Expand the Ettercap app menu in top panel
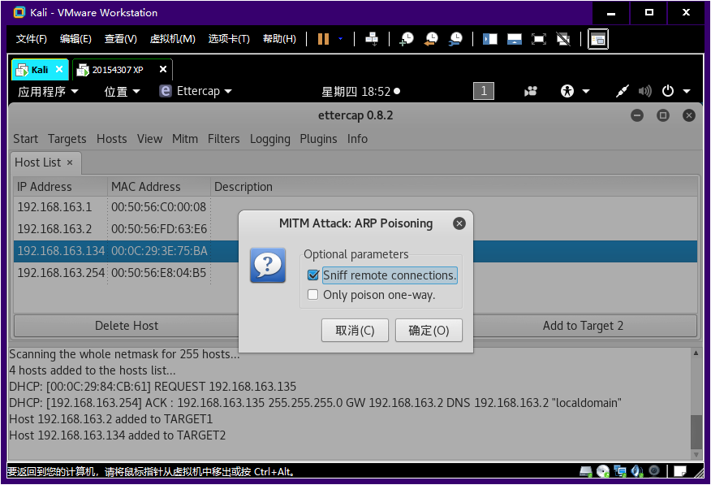711x485 pixels. 196,91
